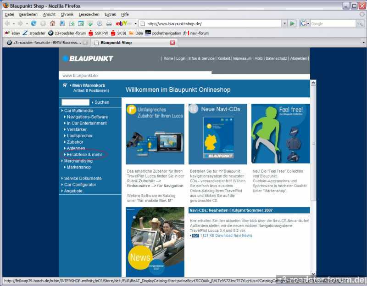Click the print icon in the toolbar

[109, 23]
